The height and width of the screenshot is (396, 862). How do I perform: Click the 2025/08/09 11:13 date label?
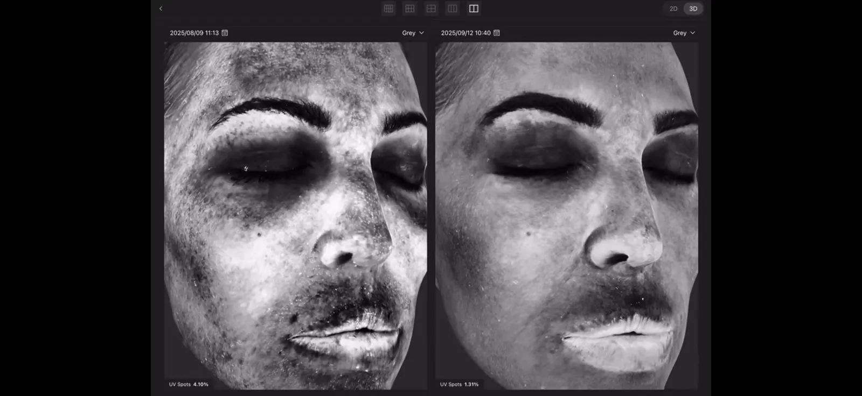click(194, 33)
